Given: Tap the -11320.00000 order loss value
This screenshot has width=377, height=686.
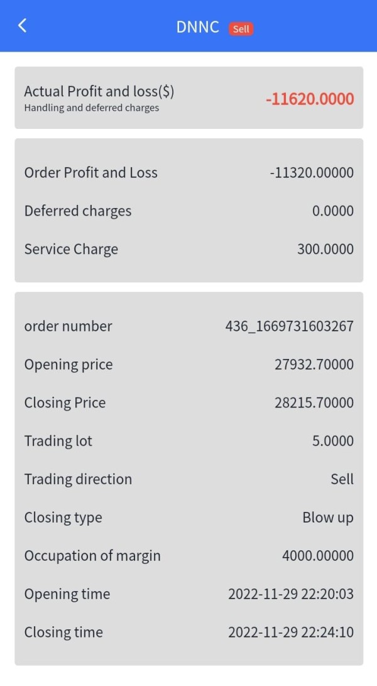Looking at the screenshot, I should (x=311, y=173).
